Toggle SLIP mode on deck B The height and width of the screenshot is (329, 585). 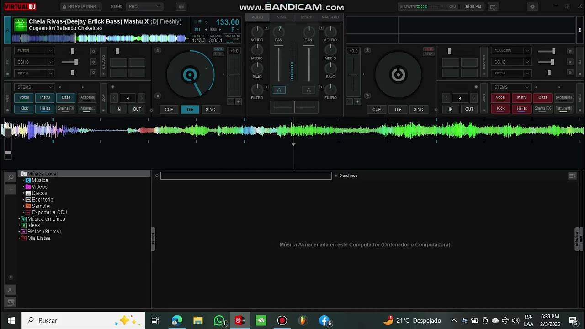pos(428,54)
